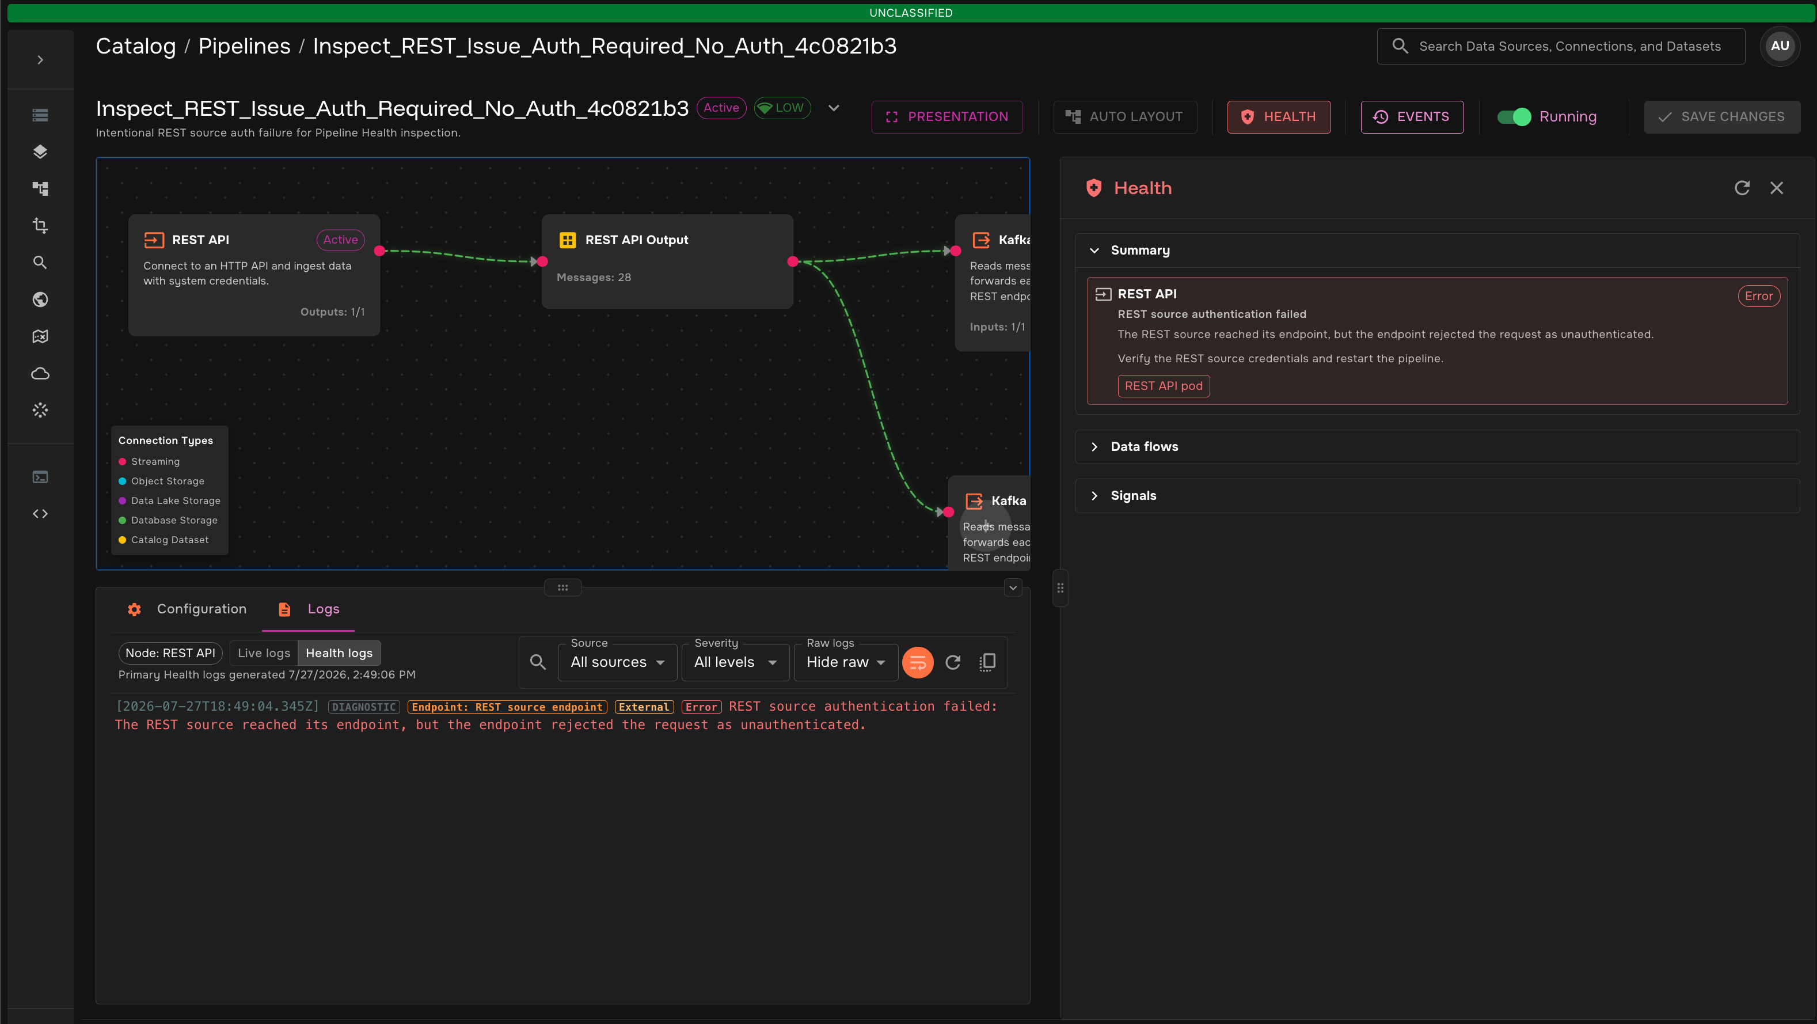Copy the logs with the copy icon

point(987,663)
